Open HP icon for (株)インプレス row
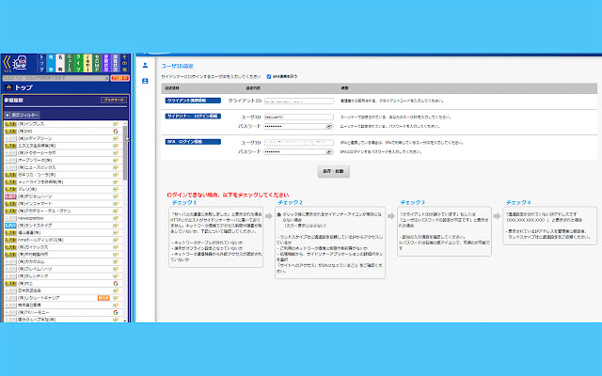The image size is (602, 376). click(x=116, y=124)
